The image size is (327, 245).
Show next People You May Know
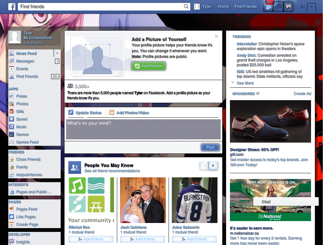coord(213,166)
